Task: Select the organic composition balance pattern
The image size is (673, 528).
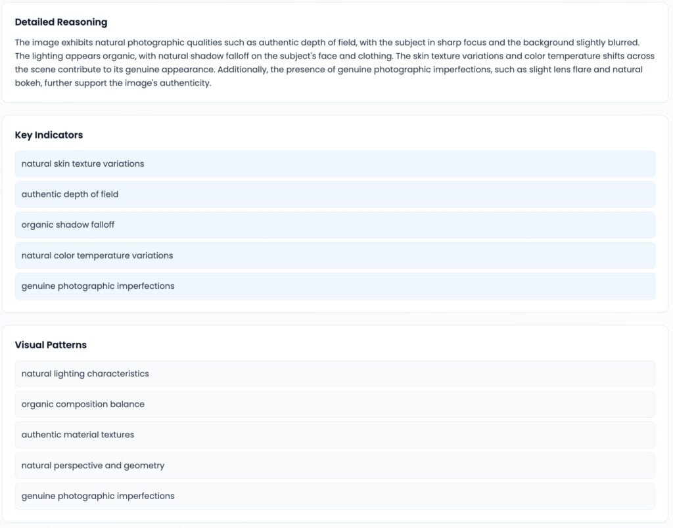Action: coord(335,404)
